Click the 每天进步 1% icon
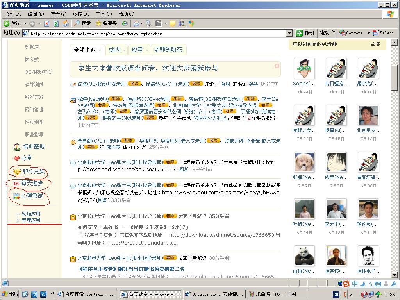The image size is (400, 300). coord(16,184)
